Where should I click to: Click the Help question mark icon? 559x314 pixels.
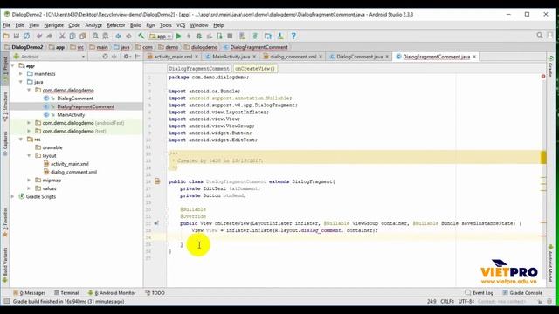[293, 36]
